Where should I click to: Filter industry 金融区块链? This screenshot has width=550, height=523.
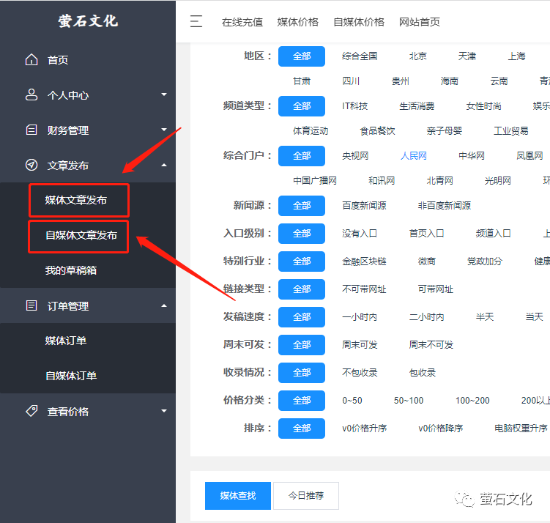364,261
